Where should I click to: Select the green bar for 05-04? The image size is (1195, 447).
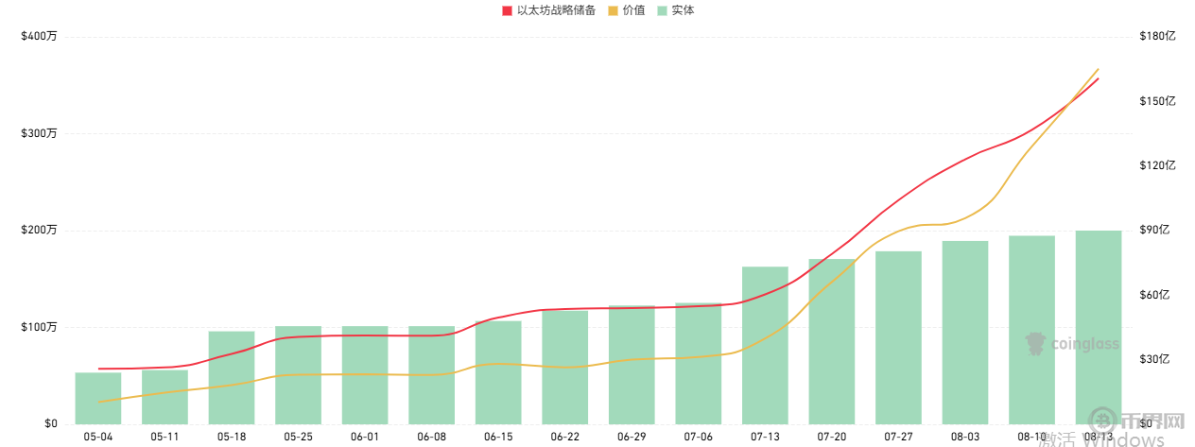(98, 398)
